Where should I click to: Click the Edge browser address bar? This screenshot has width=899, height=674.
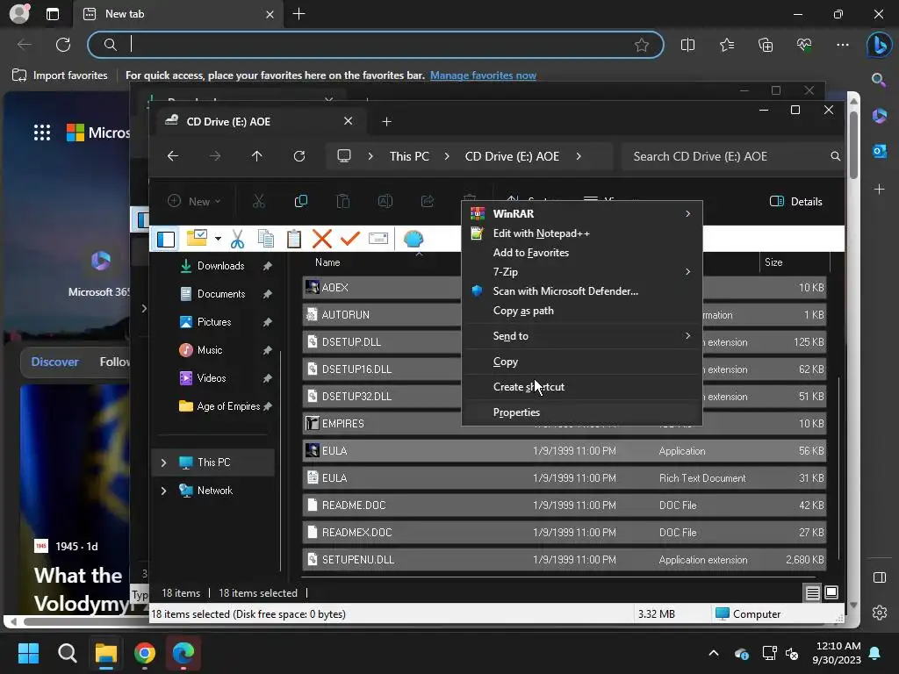click(376, 45)
